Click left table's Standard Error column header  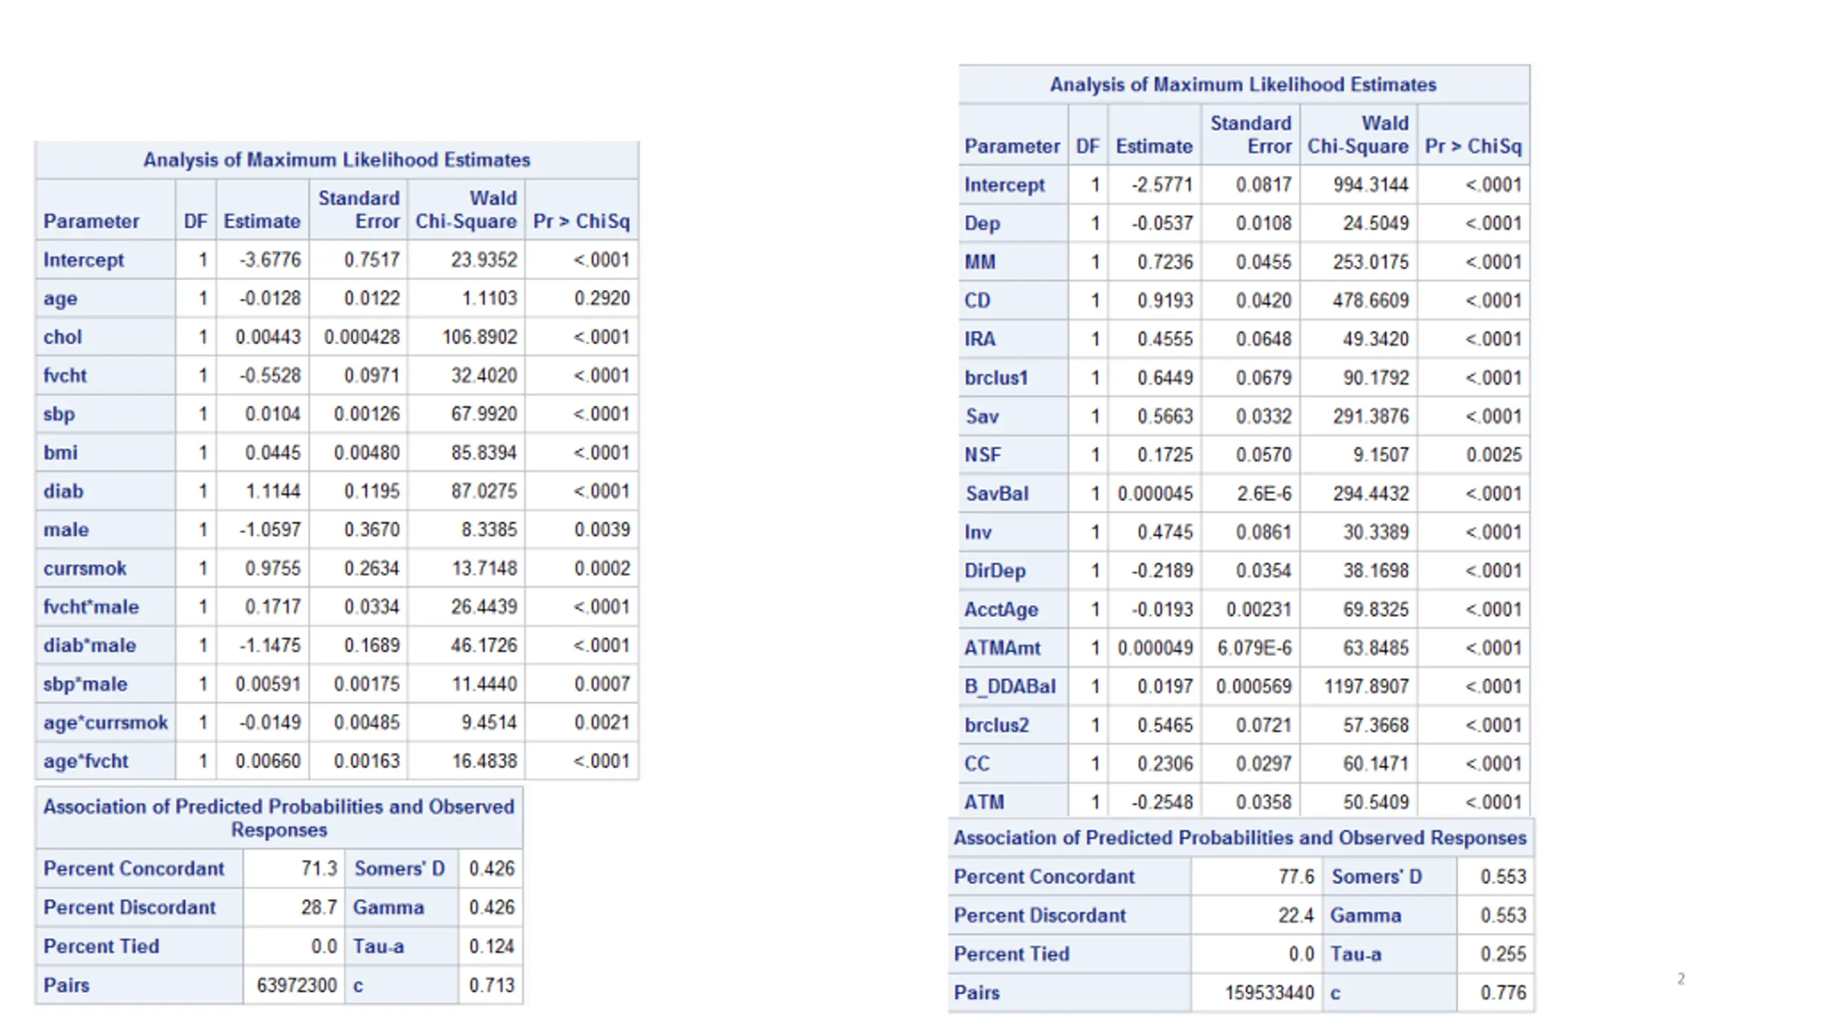(359, 209)
